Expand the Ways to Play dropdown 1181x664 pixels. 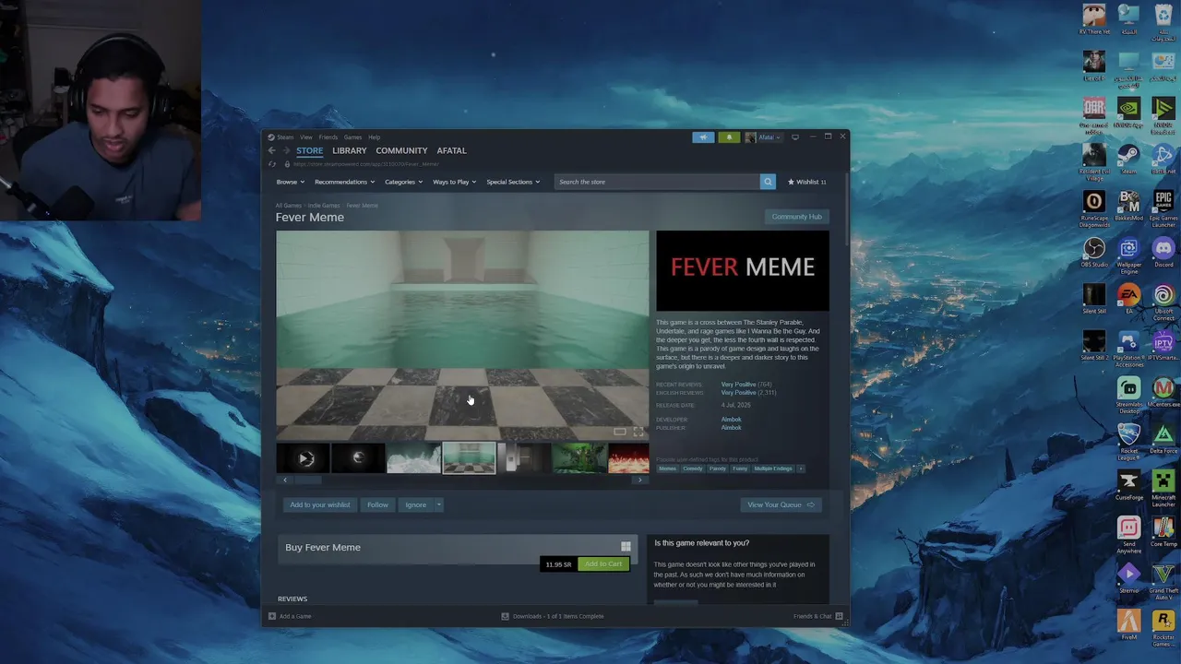454,182
